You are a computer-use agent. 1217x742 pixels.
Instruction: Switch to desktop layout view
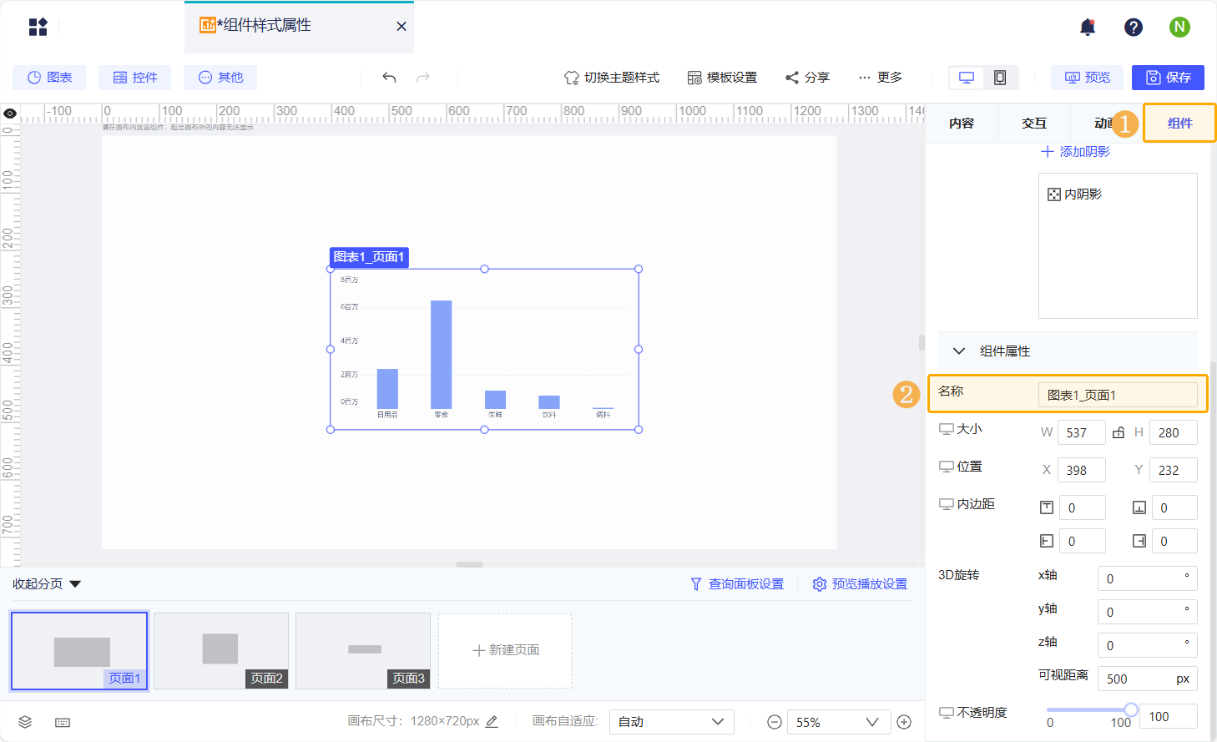[x=967, y=78]
